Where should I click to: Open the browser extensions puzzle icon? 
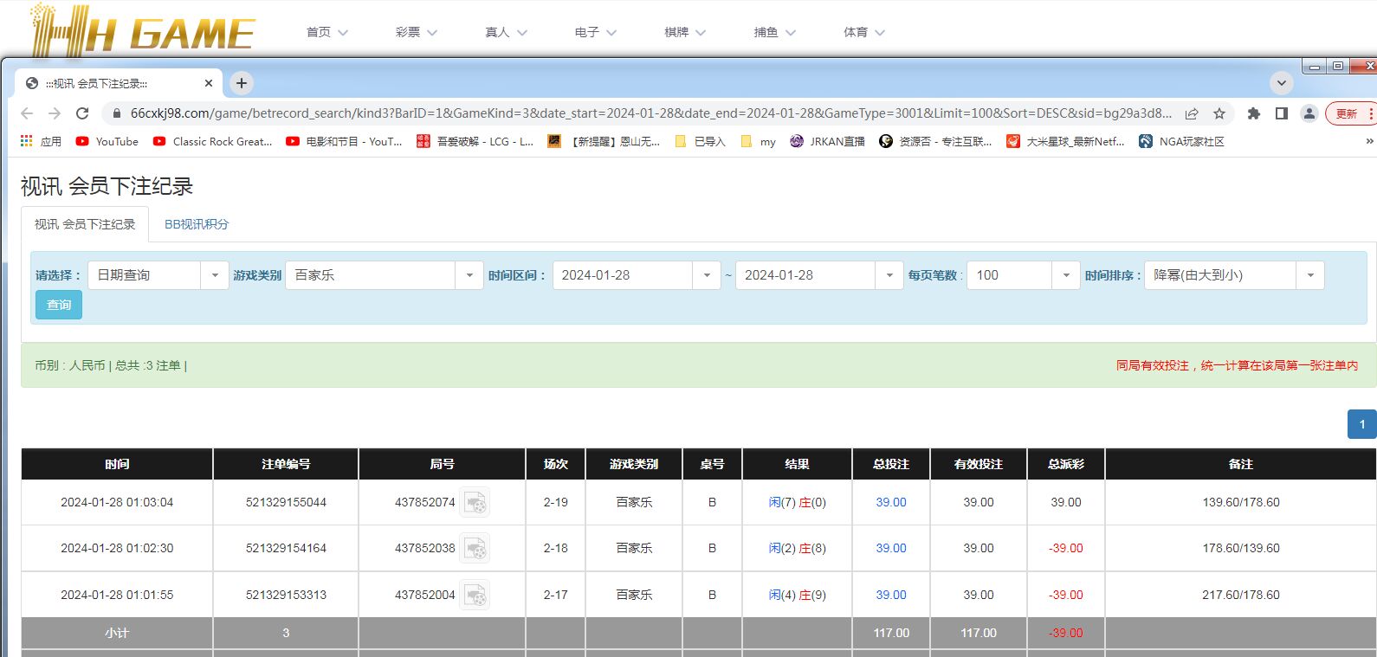coord(1253,113)
